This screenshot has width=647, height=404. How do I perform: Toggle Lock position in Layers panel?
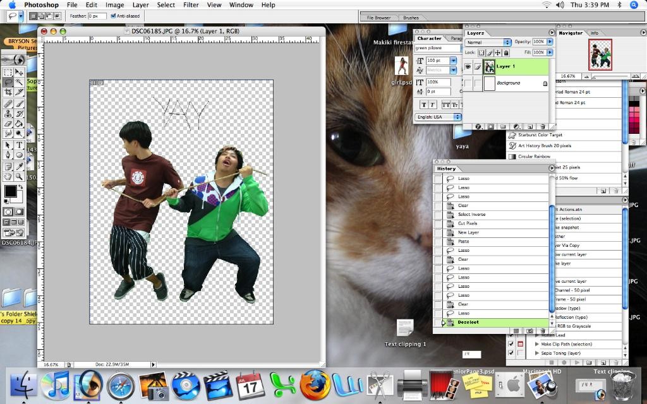[498, 53]
